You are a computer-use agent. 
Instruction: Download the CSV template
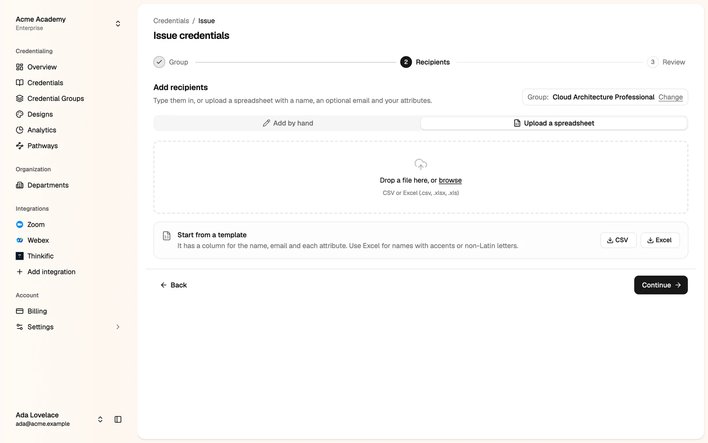click(618, 240)
